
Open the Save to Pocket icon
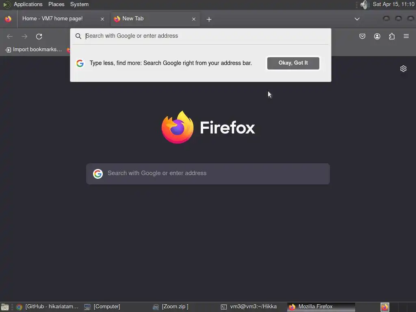coord(362,36)
